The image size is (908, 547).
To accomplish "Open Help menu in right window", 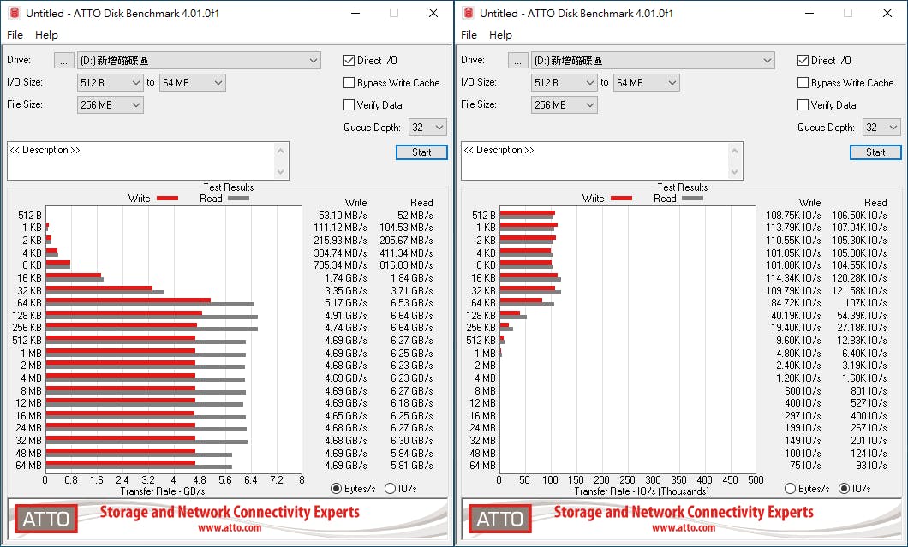I will pyautogui.click(x=500, y=35).
